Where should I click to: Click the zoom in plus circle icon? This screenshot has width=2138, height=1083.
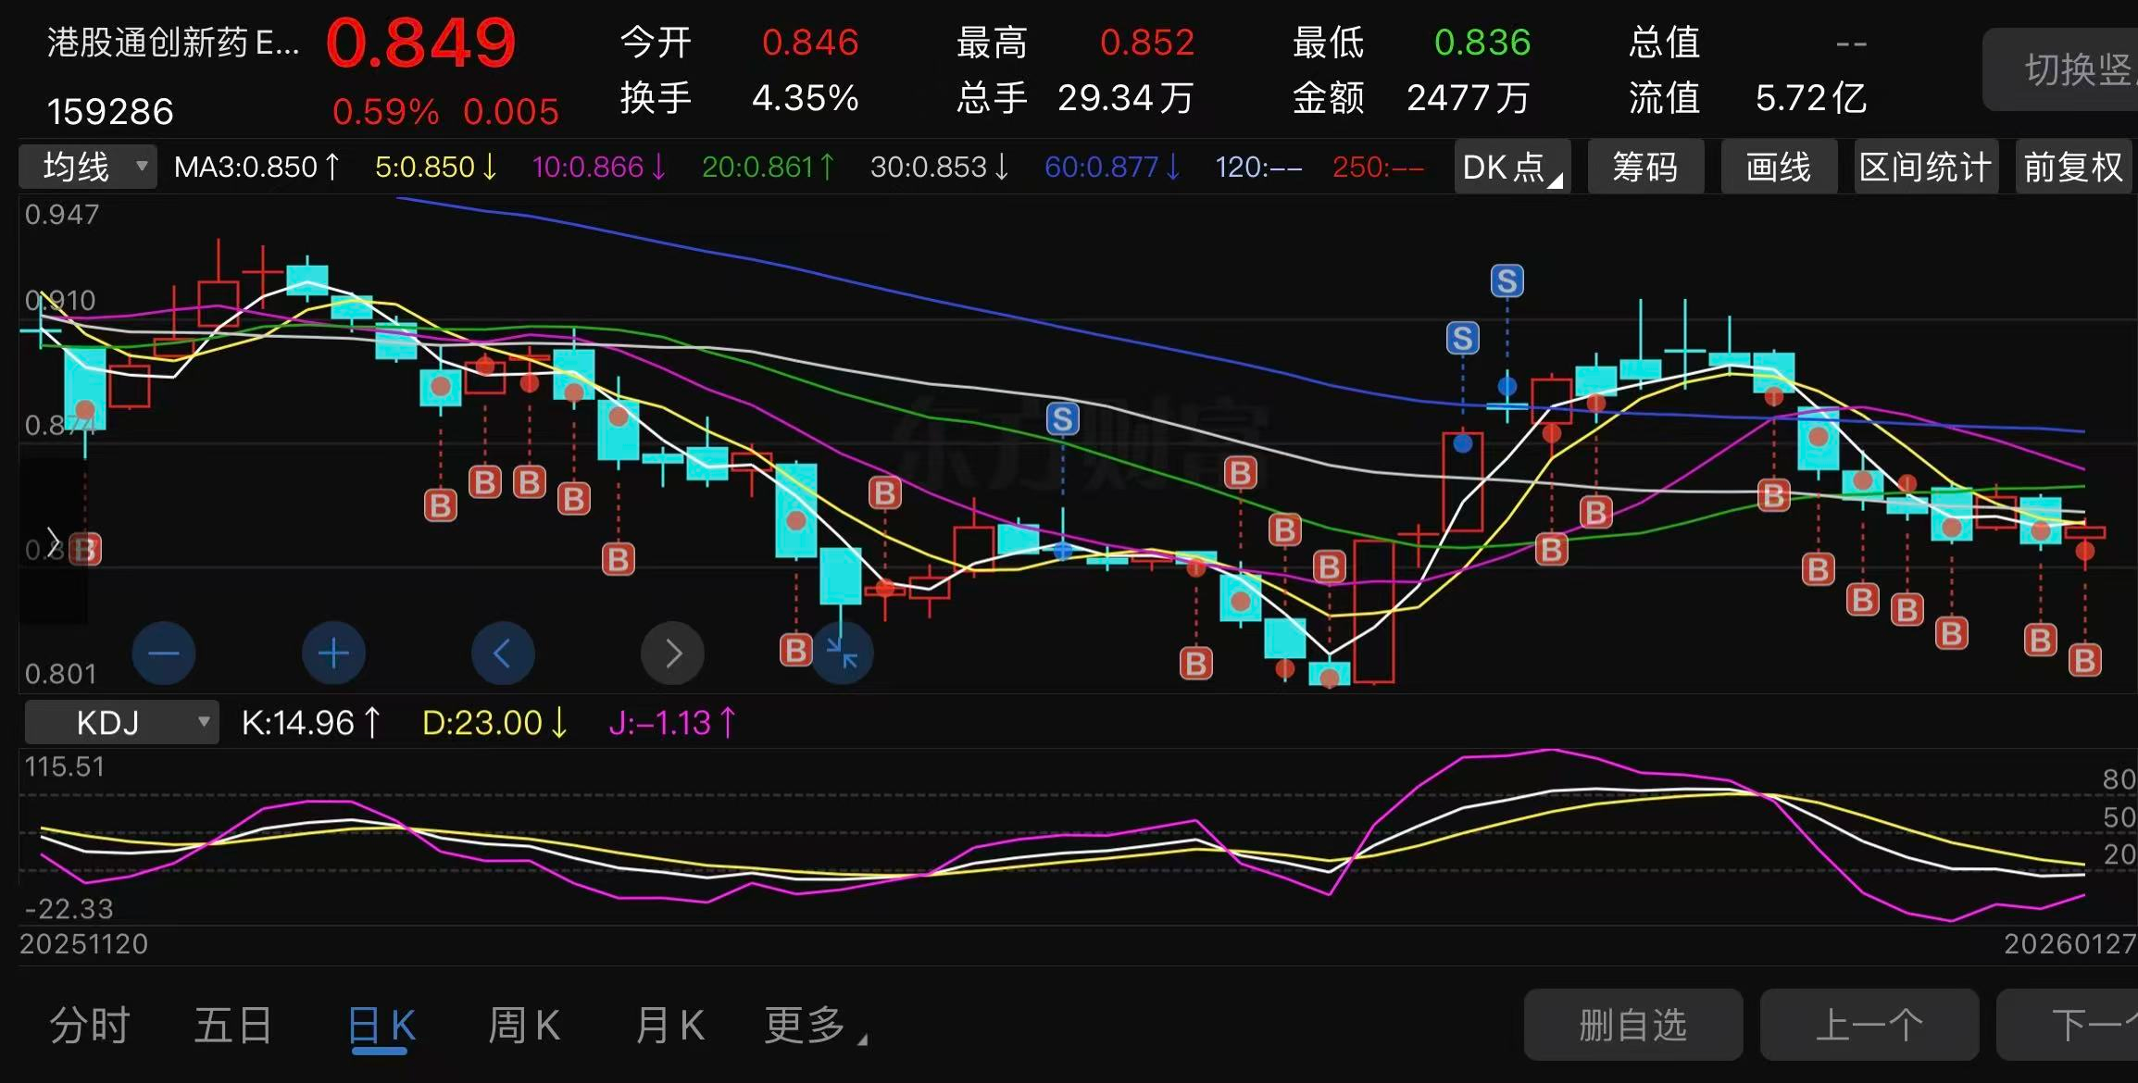coord(333,654)
